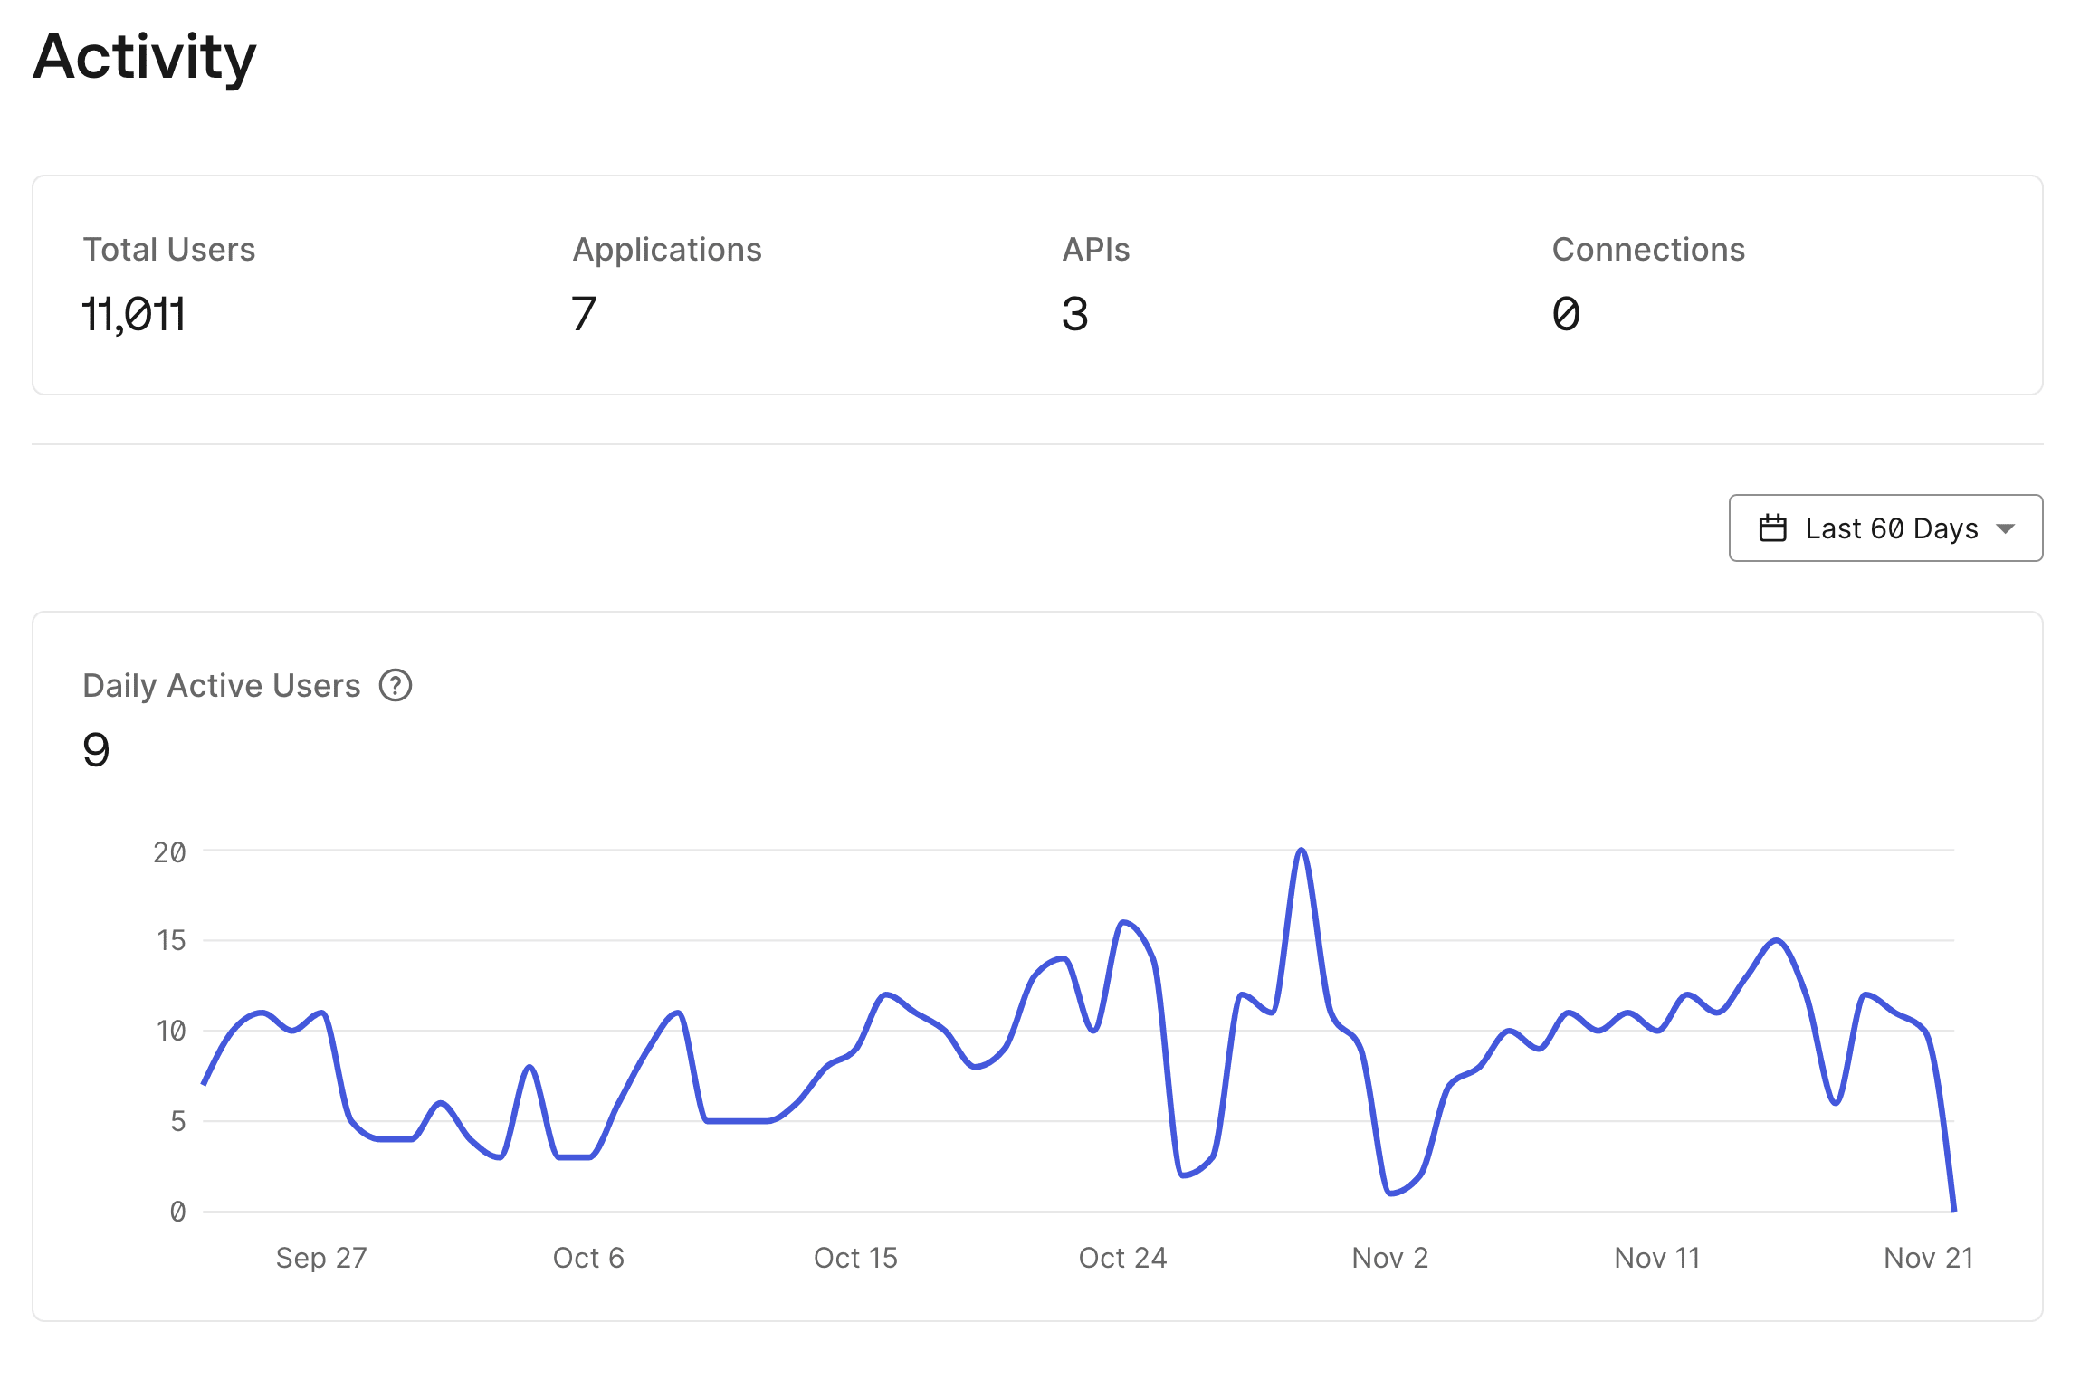Click the Total Users count 11,011
The image size is (2080, 1379).
click(134, 315)
